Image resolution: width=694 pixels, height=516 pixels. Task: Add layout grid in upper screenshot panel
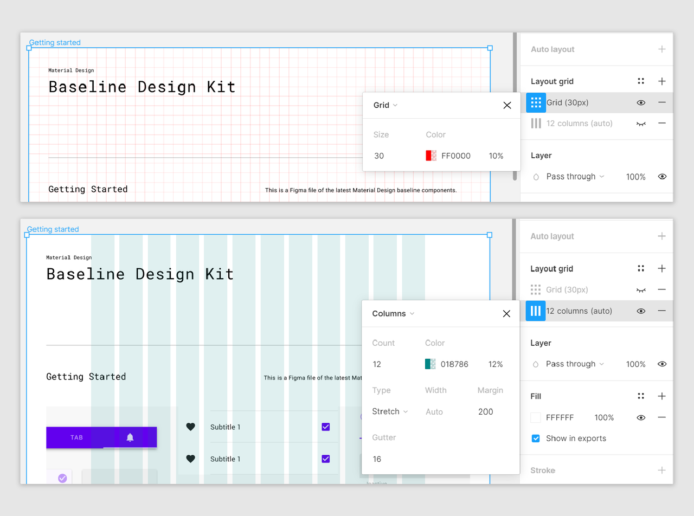click(x=662, y=81)
